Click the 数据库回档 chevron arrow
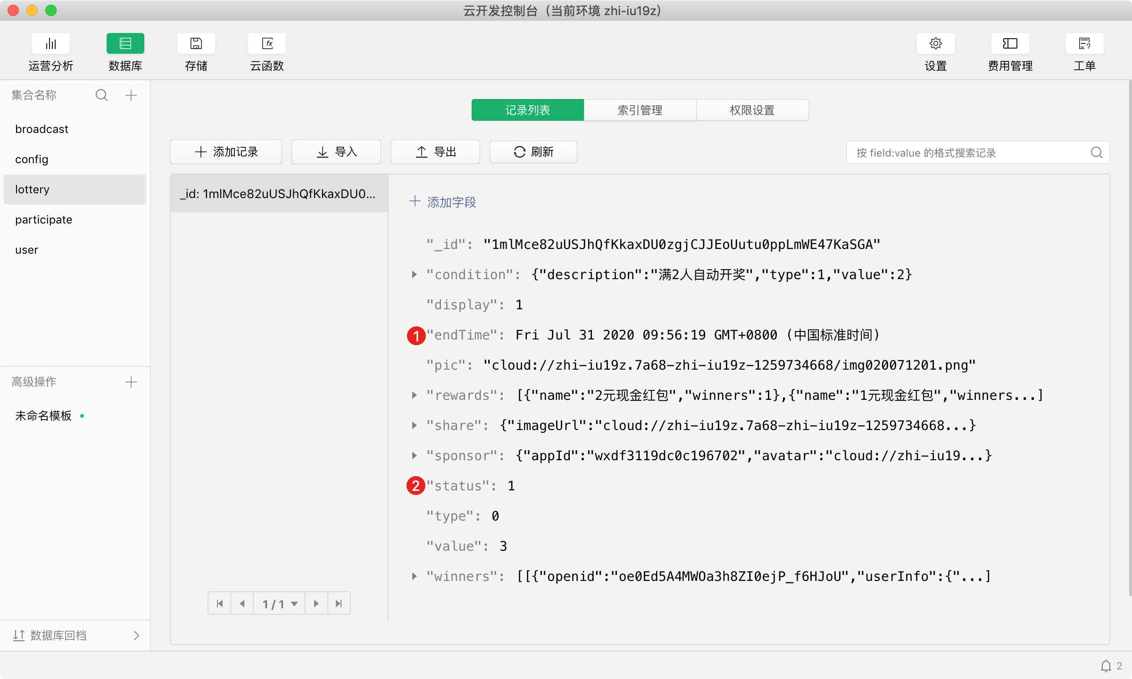This screenshot has width=1132, height=679. click(136, 636)
